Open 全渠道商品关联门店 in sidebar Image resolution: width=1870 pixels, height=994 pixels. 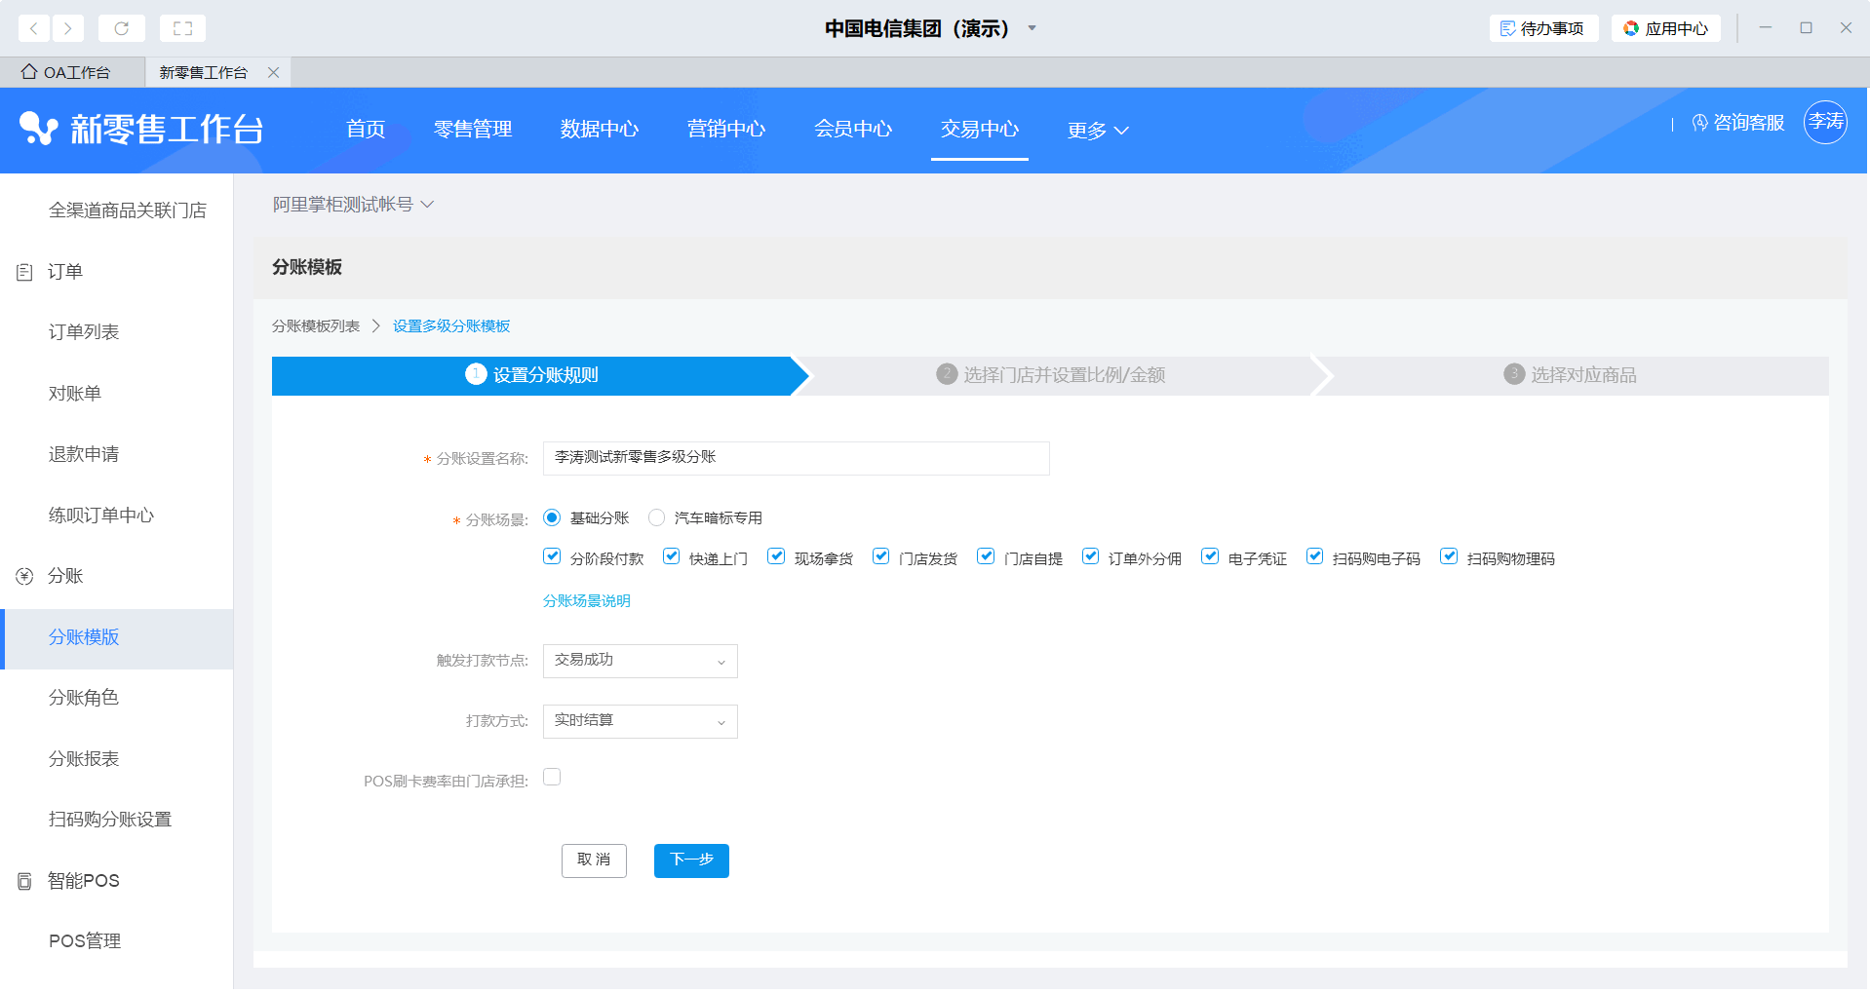[x=128, y=210]
